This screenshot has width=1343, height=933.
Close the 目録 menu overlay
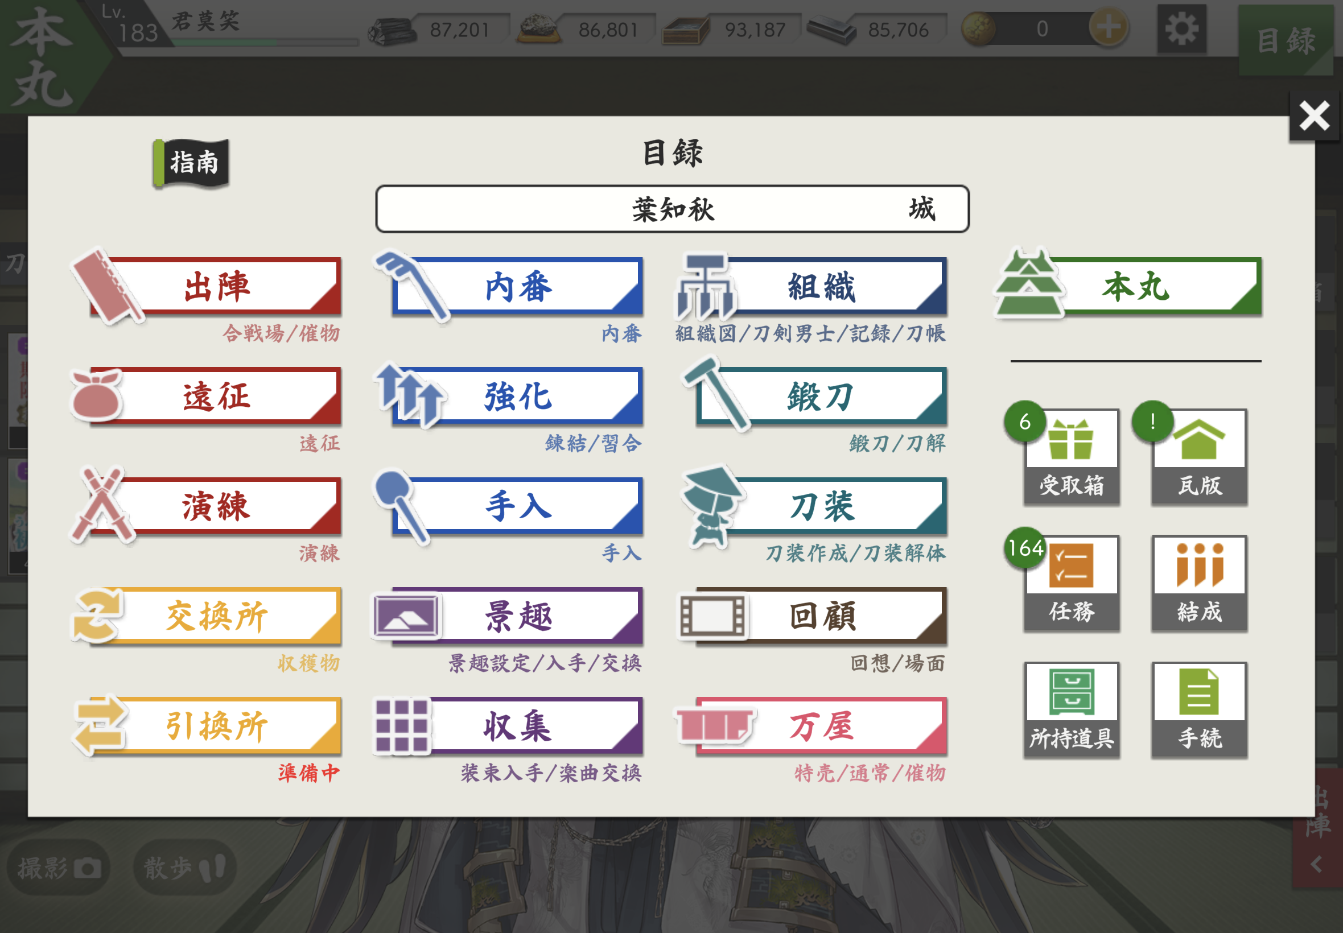(x=1314, y=115)
